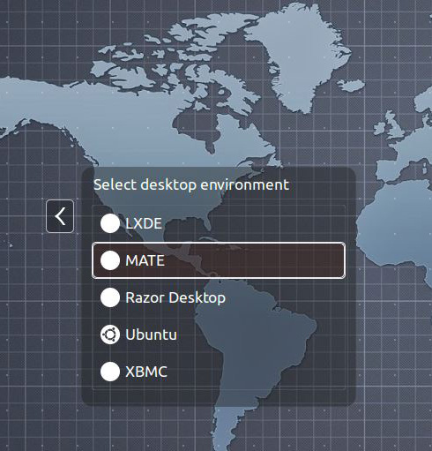Select the Ubuntu text label
The height and width of the screenshot is (451, 432).
click(x=151, y=334)
